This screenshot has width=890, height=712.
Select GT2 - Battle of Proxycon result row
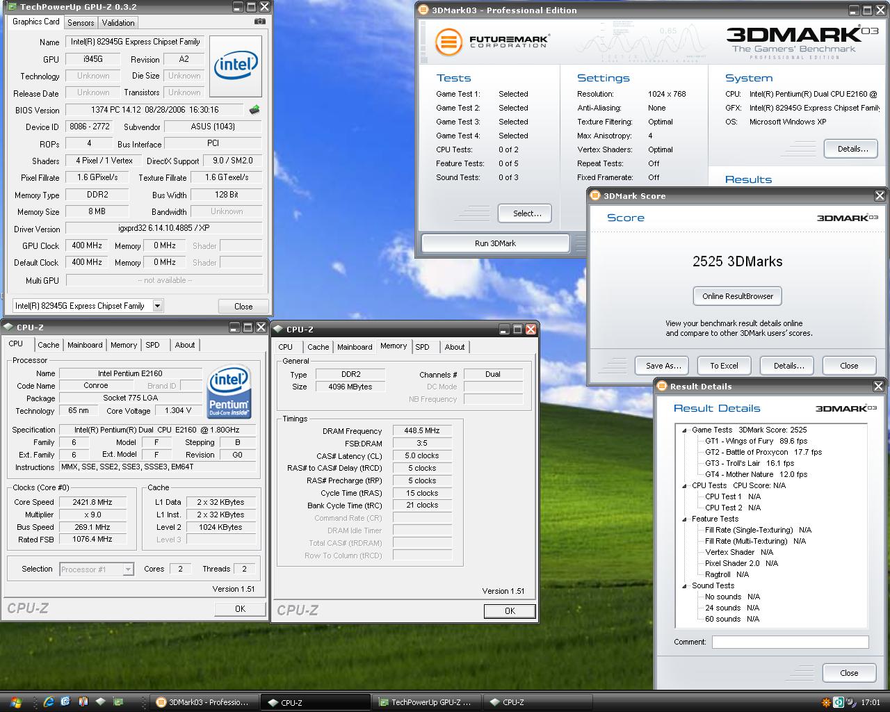(x=763, y=452)
